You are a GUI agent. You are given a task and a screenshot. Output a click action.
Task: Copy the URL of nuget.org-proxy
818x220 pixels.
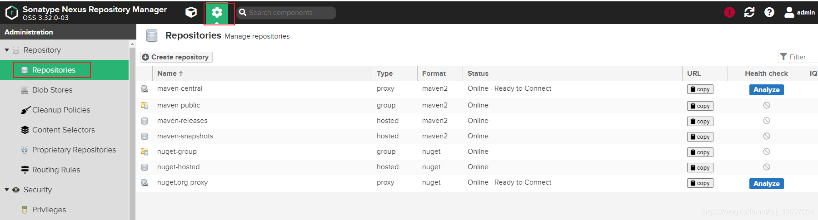pyautogui.click(x=700, y=183)
